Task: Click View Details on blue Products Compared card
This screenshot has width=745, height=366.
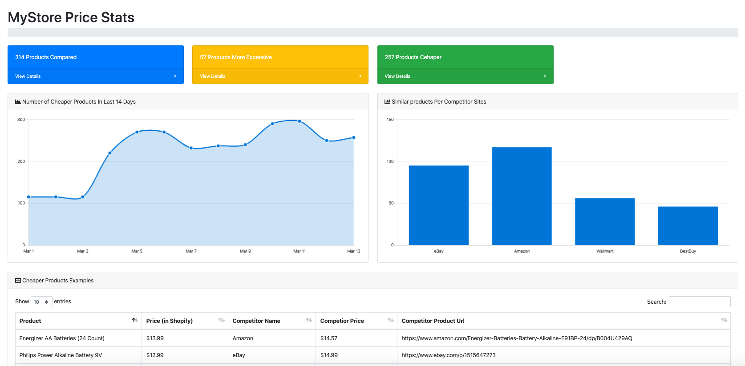Action: (x=28, y=76)
